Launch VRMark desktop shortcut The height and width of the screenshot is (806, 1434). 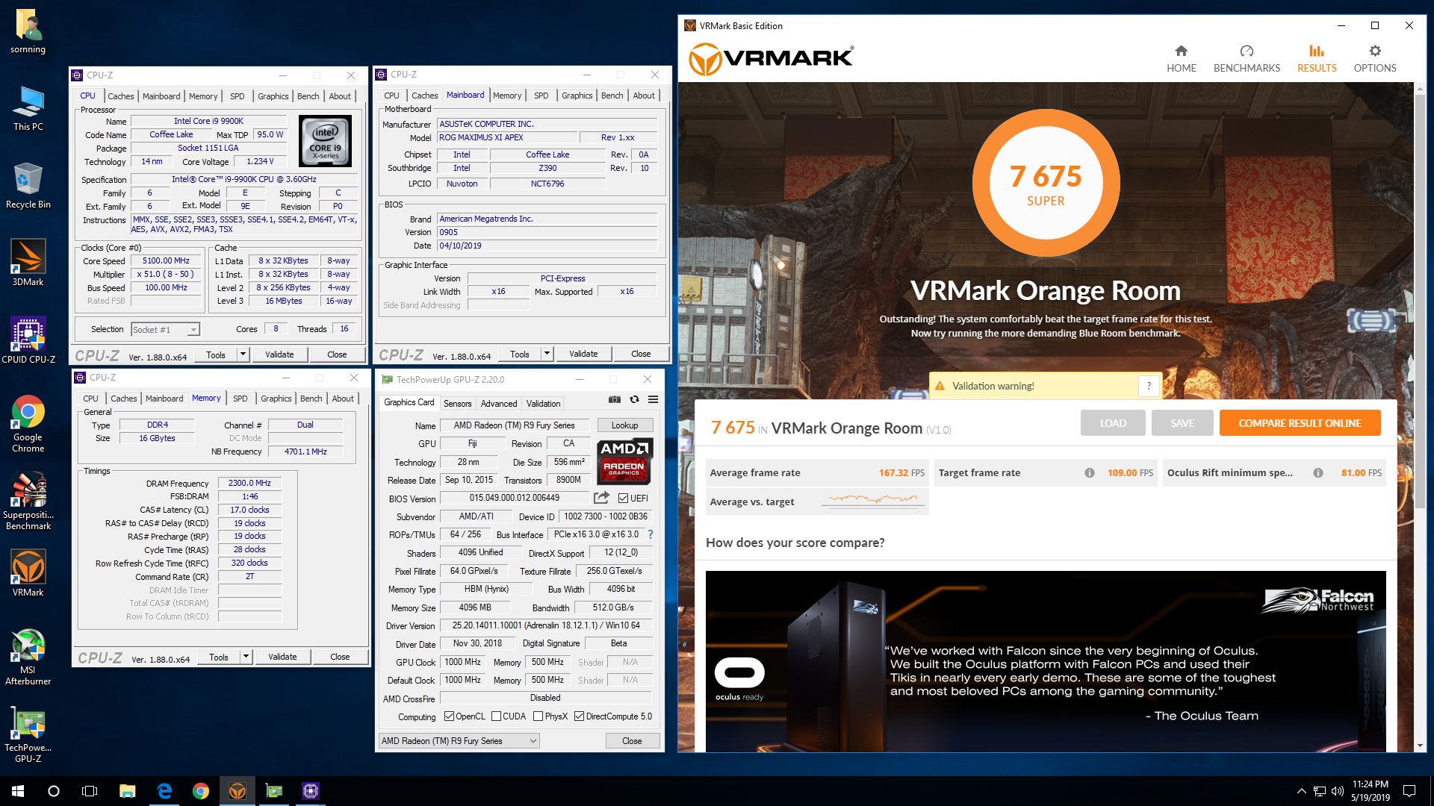(28, 574)
